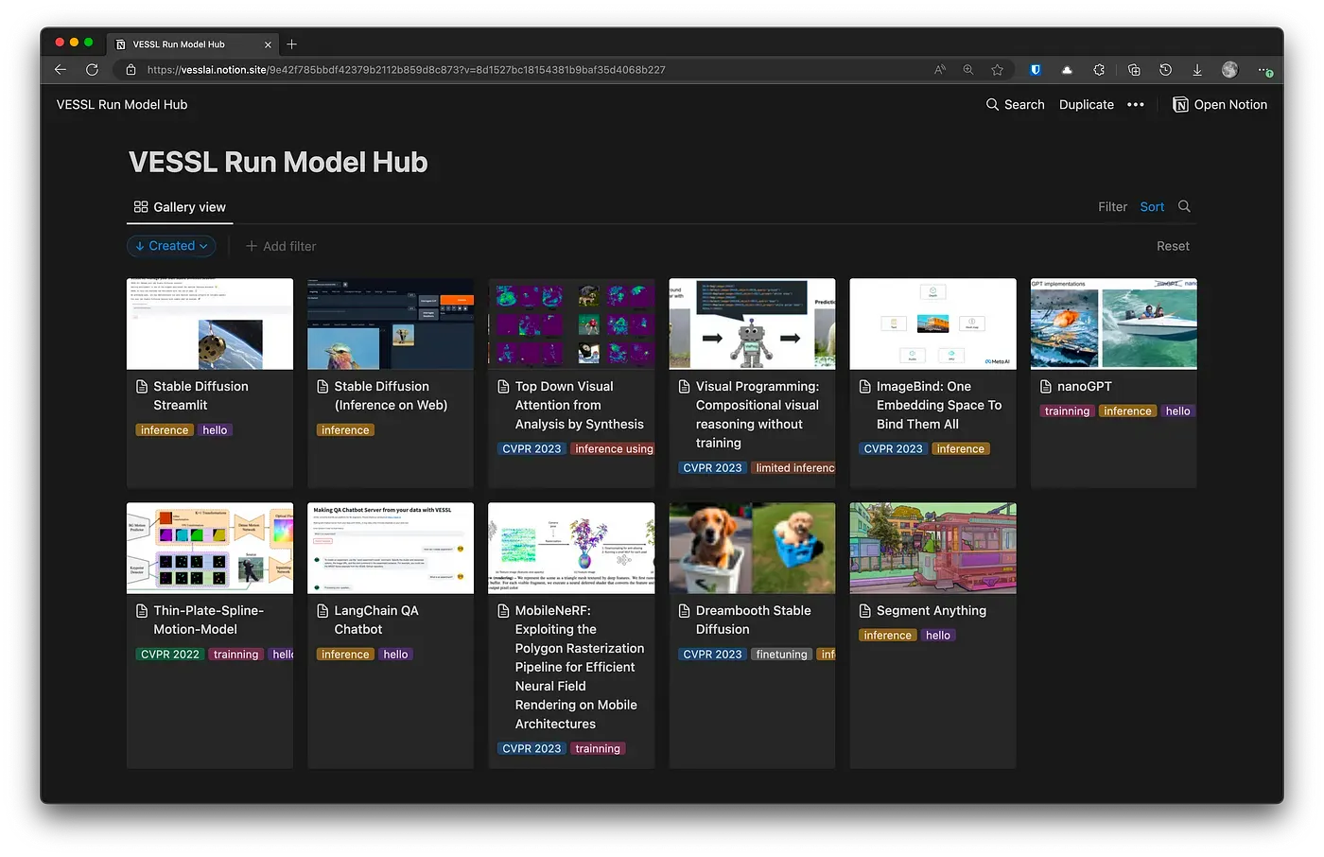Click Reset to clear sorting
This screenshot has height=857, width=1324.
1173,246
